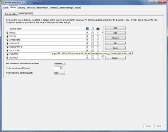168x132 pixels.
Task: Switch to the Status tab
Action: (5, 8)
